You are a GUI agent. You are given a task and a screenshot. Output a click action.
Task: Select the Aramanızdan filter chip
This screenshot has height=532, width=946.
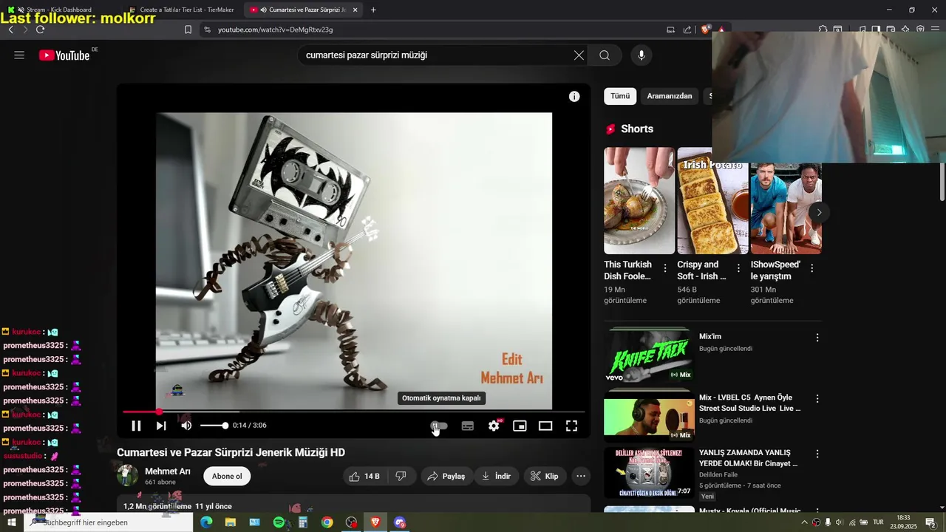(670, 96)
